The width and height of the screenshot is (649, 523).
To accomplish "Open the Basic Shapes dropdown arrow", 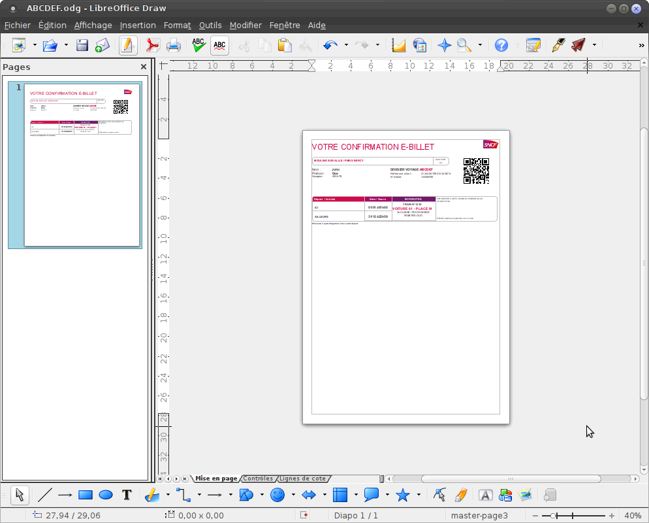I will 262,494.
